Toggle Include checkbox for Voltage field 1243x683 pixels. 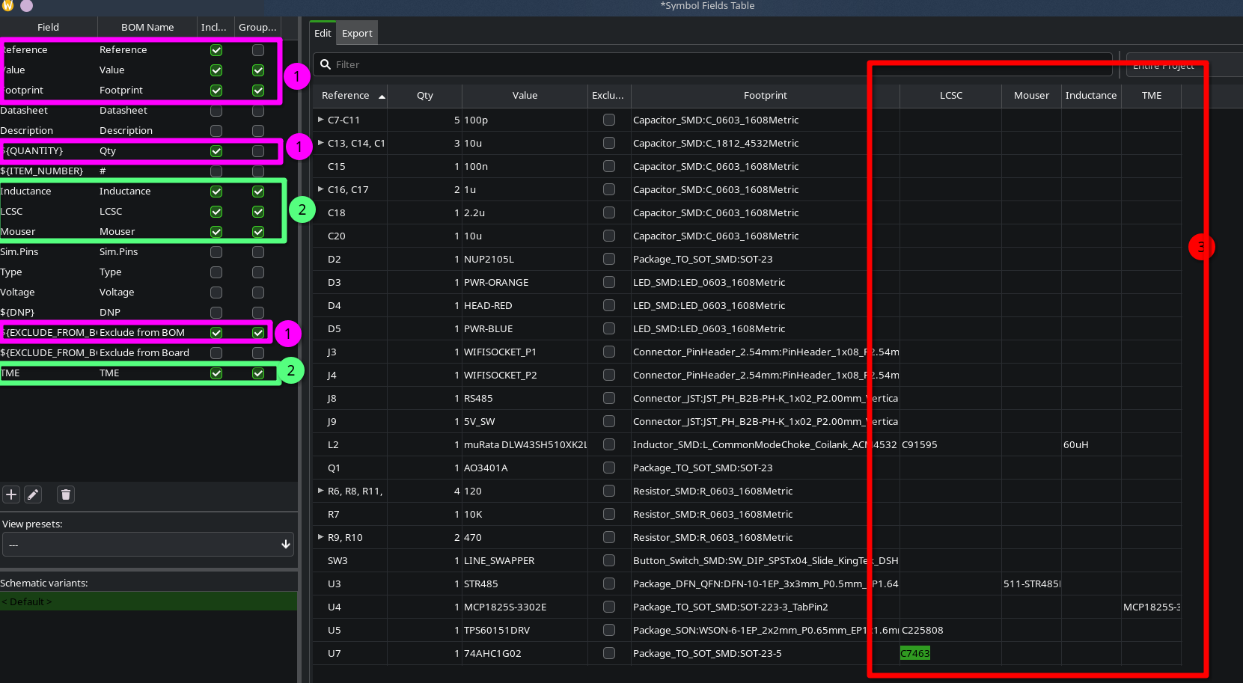pos(216,293)
